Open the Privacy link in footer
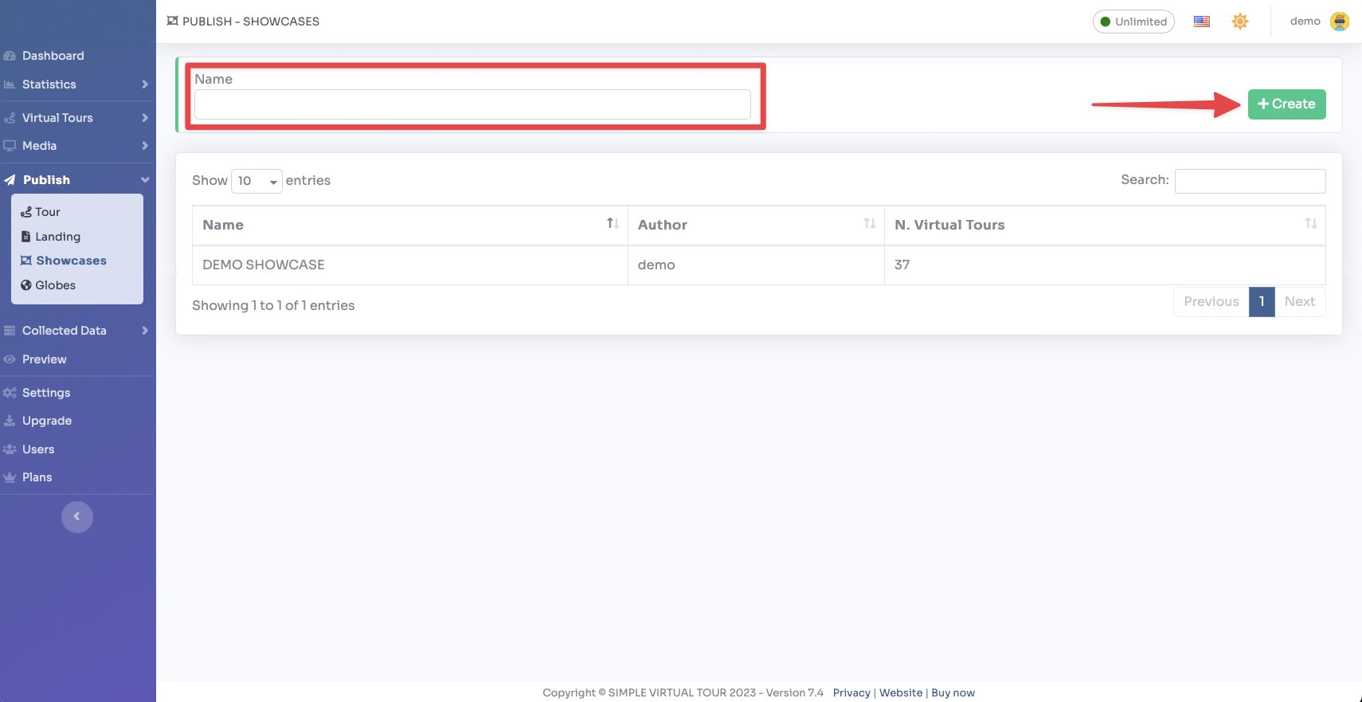 [x=851, y=693]
